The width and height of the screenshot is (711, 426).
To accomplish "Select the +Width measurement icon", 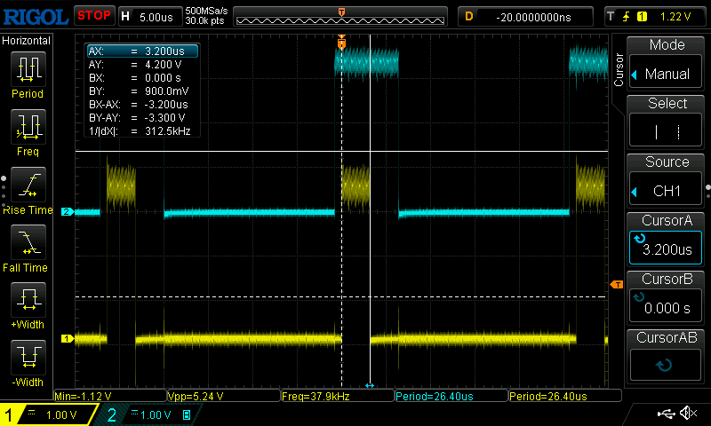I will pyautogui.click(x=28, y=302).
